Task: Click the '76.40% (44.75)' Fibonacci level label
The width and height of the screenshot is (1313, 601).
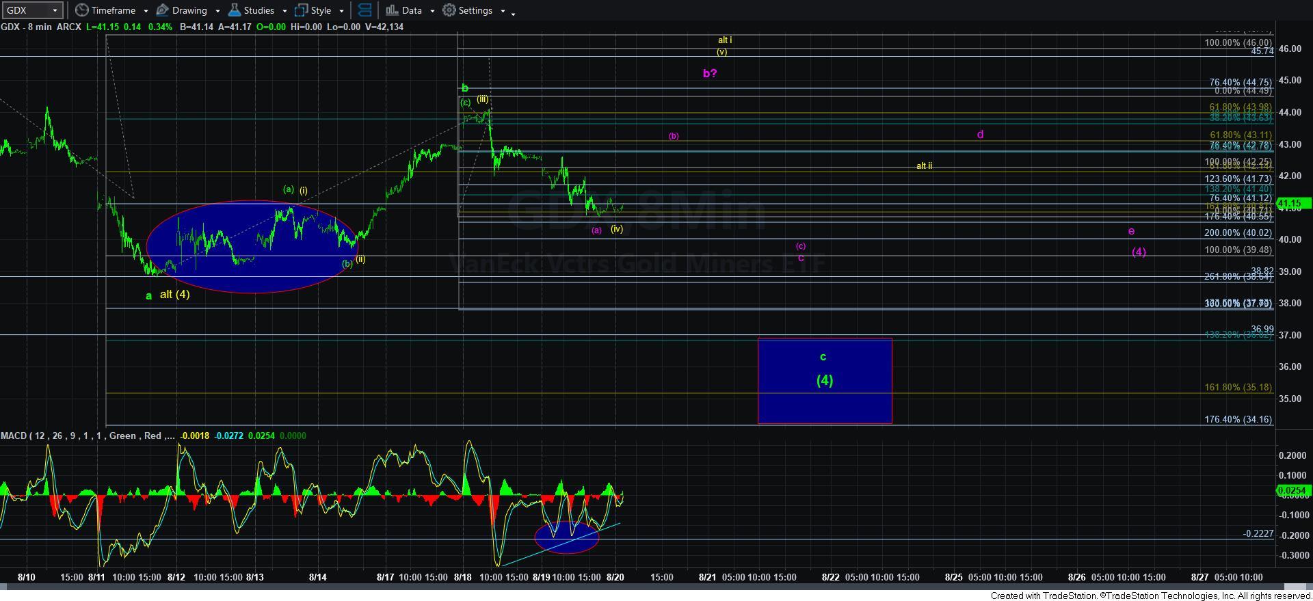Action: (1241, 82)
